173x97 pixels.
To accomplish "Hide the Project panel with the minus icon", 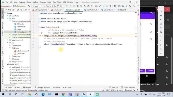I will (x=29, y=10).
